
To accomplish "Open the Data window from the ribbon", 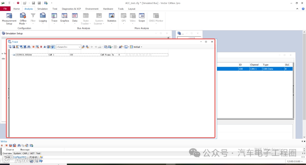I will tap(75, 18).
